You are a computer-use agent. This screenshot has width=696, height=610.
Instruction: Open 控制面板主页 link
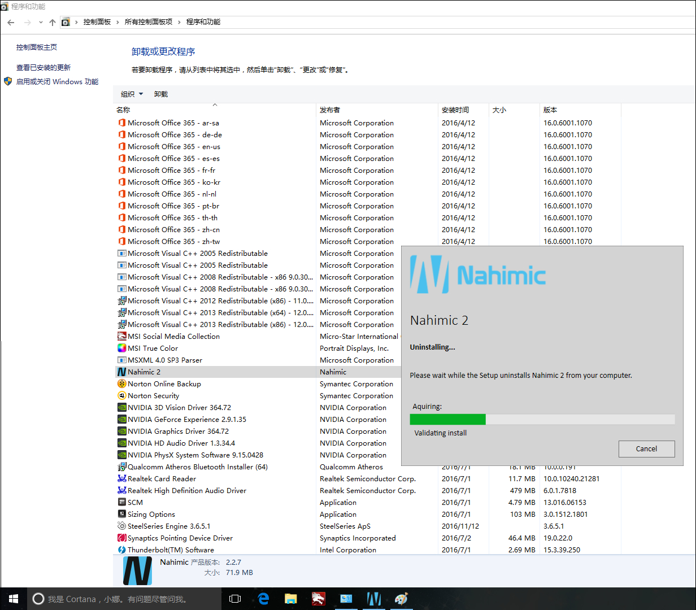tap(37, 47)
